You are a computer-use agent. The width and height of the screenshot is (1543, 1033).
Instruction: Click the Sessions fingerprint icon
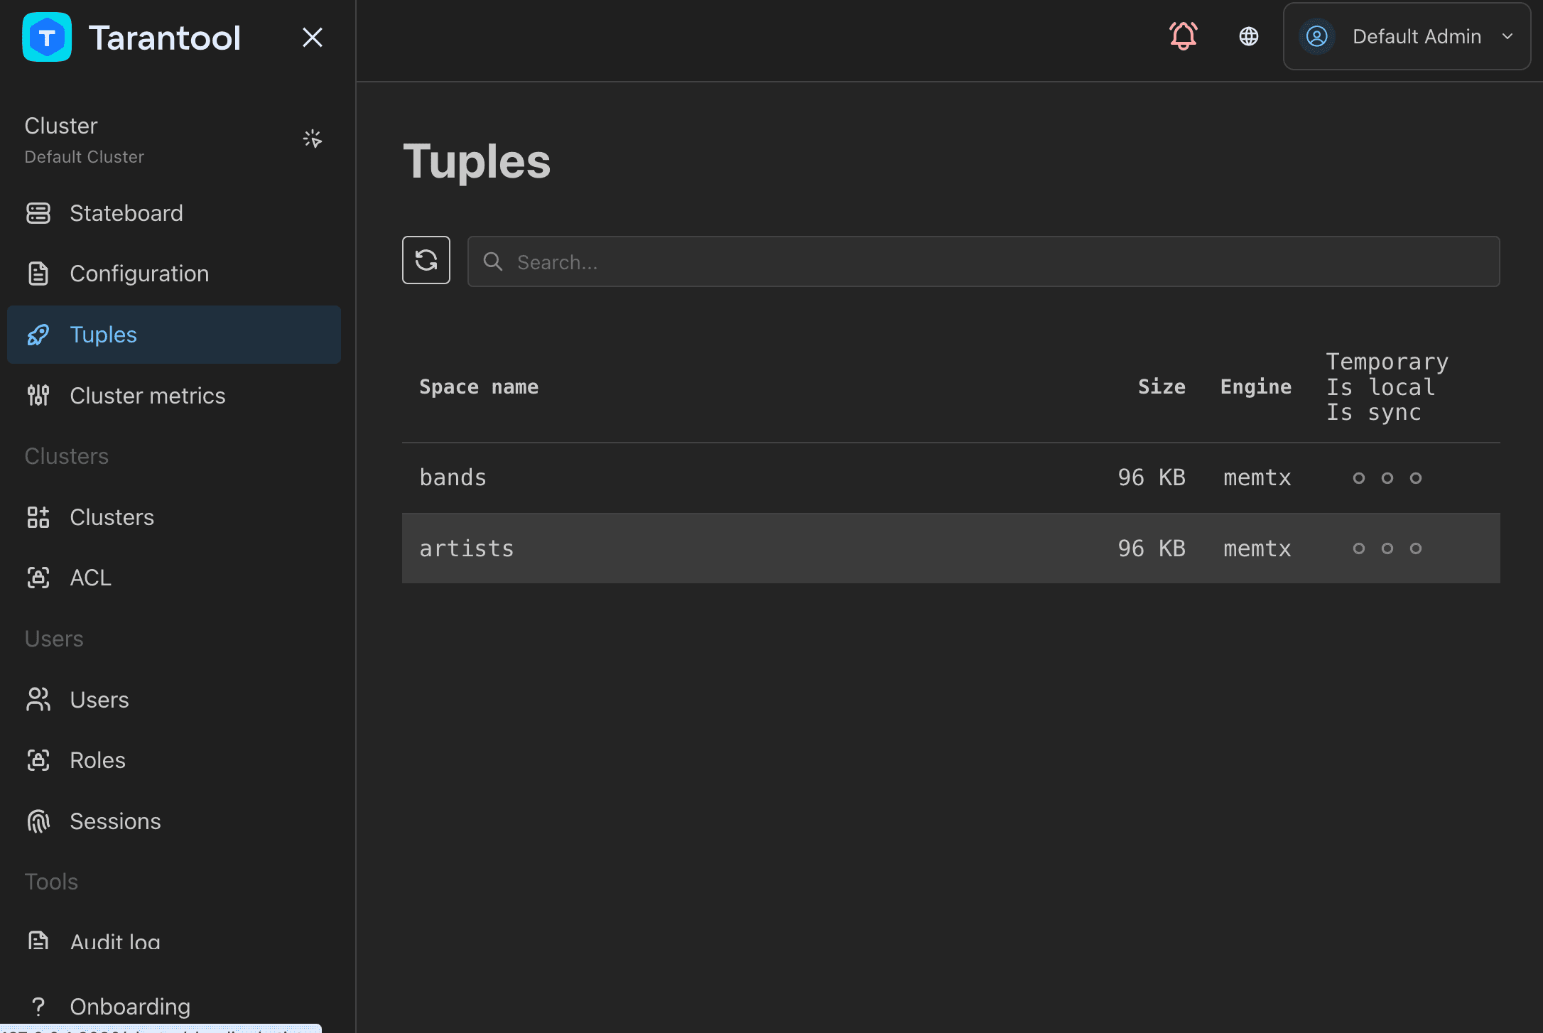[x=38, y=821]
